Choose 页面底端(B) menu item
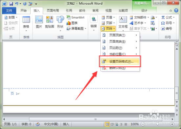This screenshot has width=181, height=129. [120, 42]
